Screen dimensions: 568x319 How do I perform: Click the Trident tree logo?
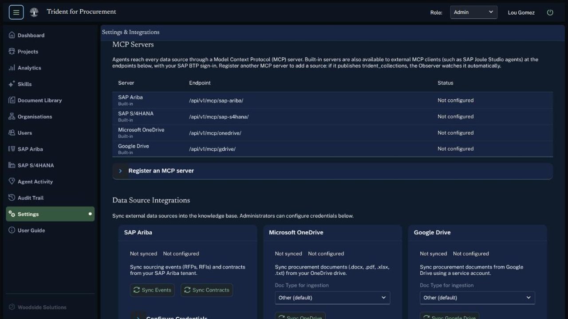click(34, 12)
